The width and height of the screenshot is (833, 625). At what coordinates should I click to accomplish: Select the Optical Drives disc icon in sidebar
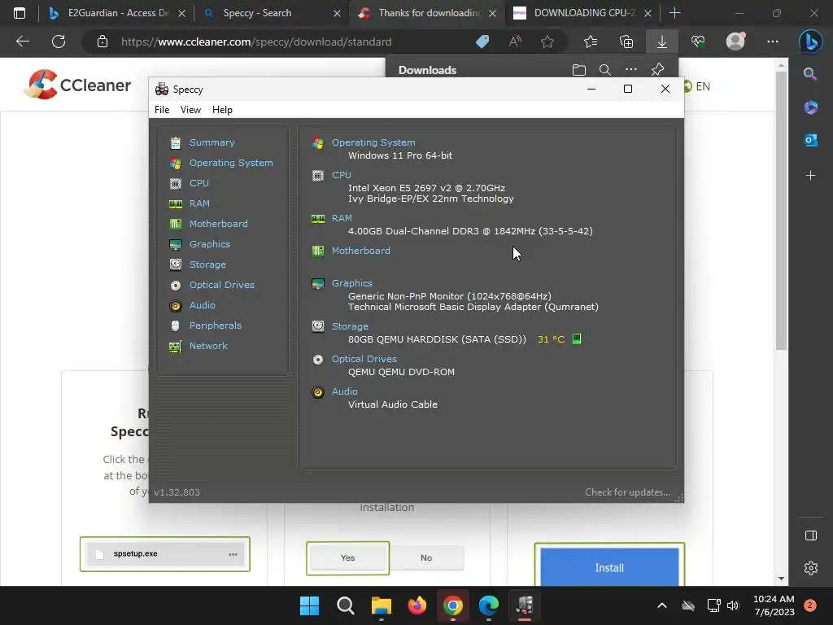point(176,286)
